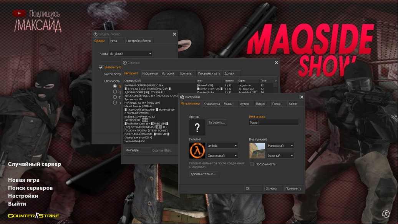Click the orange lambda logo preview
This screenshot has width=398, height=224.
tap(197, 150)
